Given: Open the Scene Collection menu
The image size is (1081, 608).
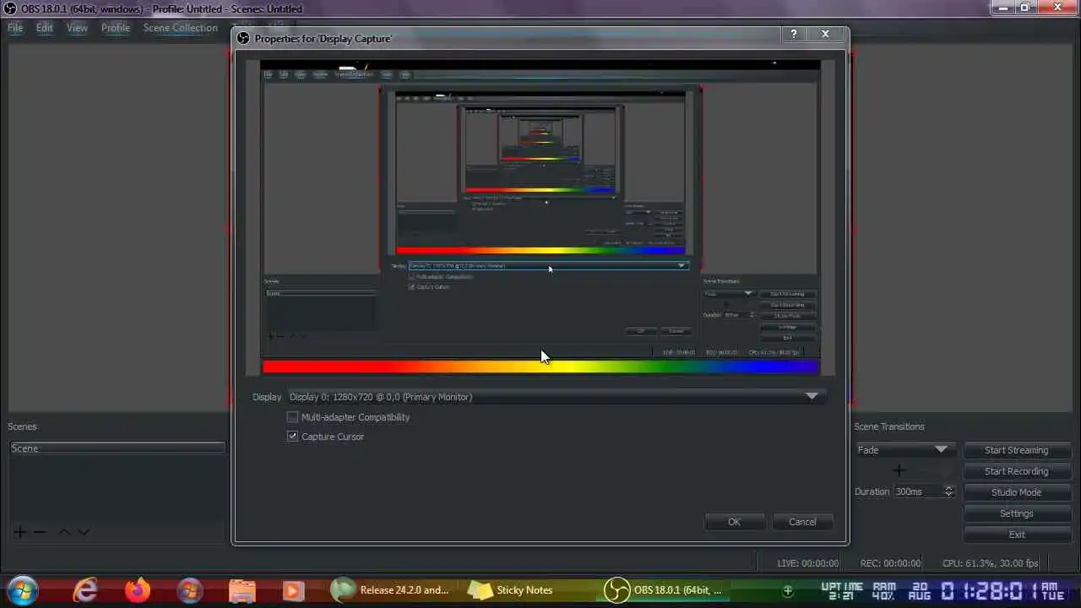Looking at the screenshot, I should [181, 28].
